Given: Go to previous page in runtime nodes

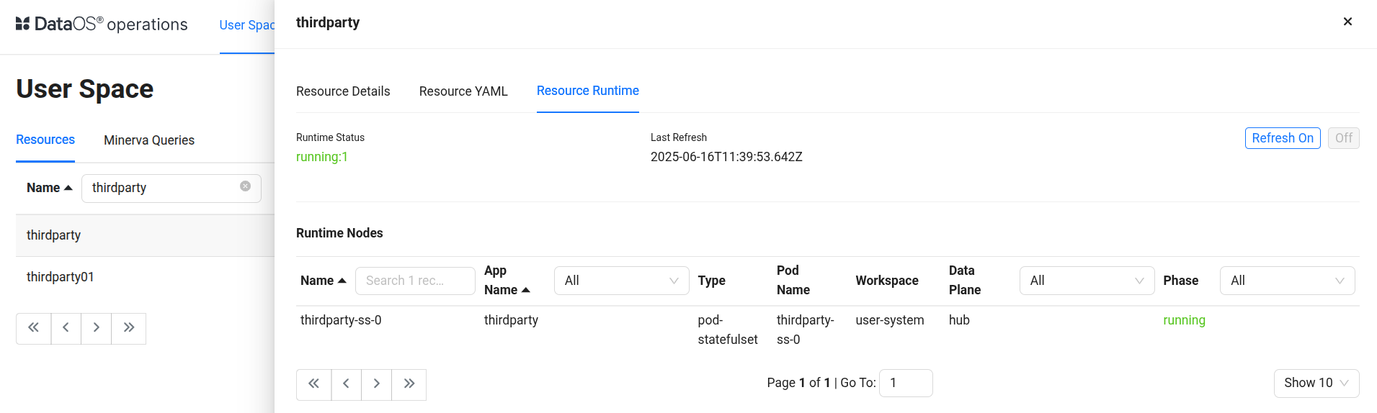Looking at the screenshot, I should click(x=346, y=384).
